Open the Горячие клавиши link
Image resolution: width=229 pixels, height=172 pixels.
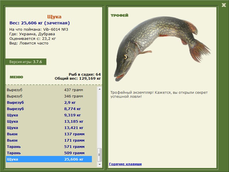[x=125, y=164]
